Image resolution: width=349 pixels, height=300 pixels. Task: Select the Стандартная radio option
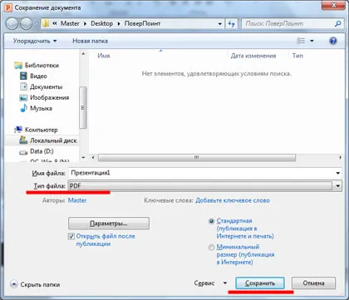[x=211, y=221]
